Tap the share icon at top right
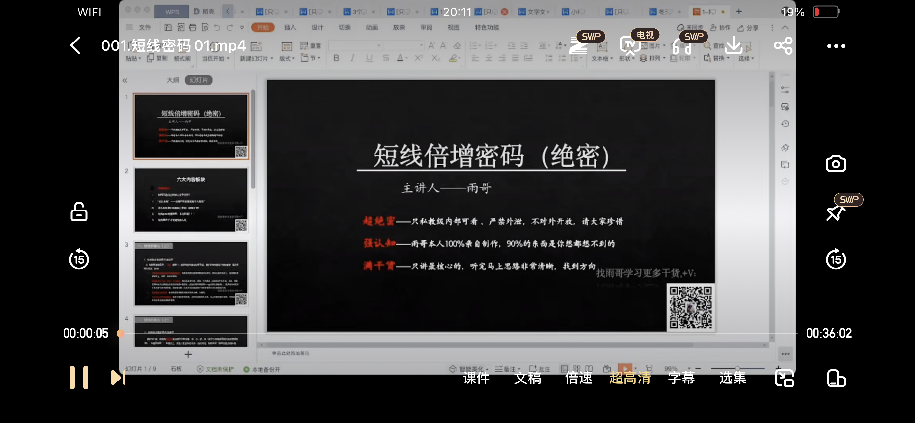Viewport: 915px width, 423px height. (x=783, y=45)
